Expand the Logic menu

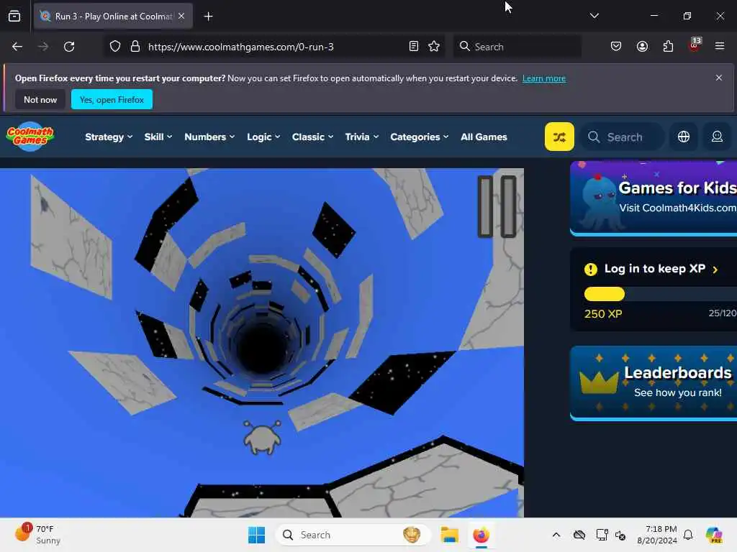pos(263,137)
